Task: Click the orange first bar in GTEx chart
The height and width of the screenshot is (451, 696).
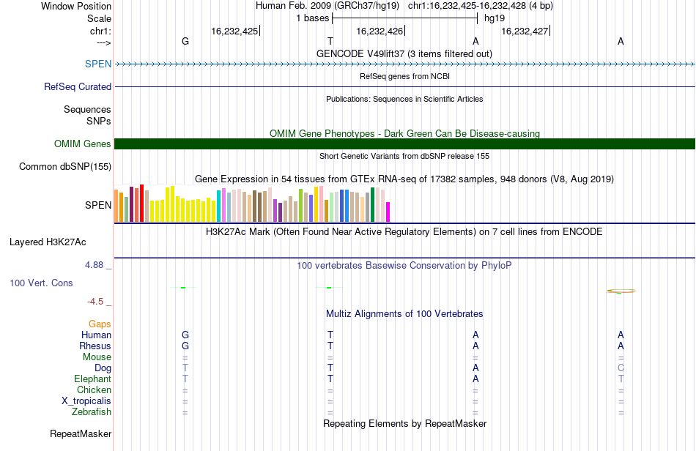Action: [116, 206]
